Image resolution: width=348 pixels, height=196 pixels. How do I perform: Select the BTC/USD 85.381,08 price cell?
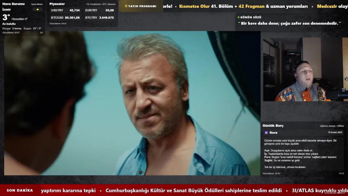65,17
